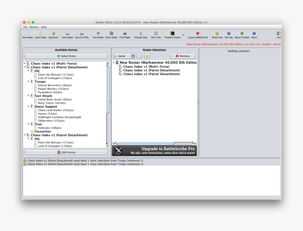Viewport: 303px width, 231px height.
Task: Open Dice Tools
Action: (156, 35)
